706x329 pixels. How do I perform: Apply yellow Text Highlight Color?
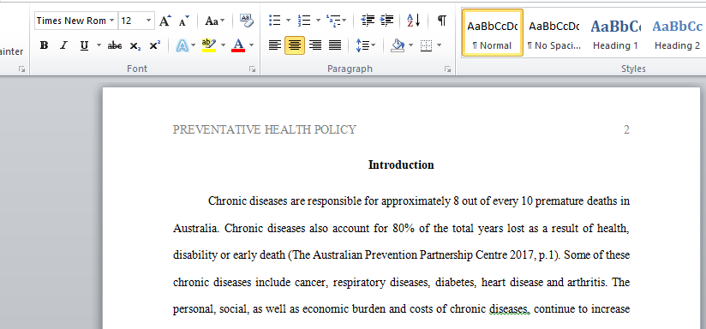[209, 45]
